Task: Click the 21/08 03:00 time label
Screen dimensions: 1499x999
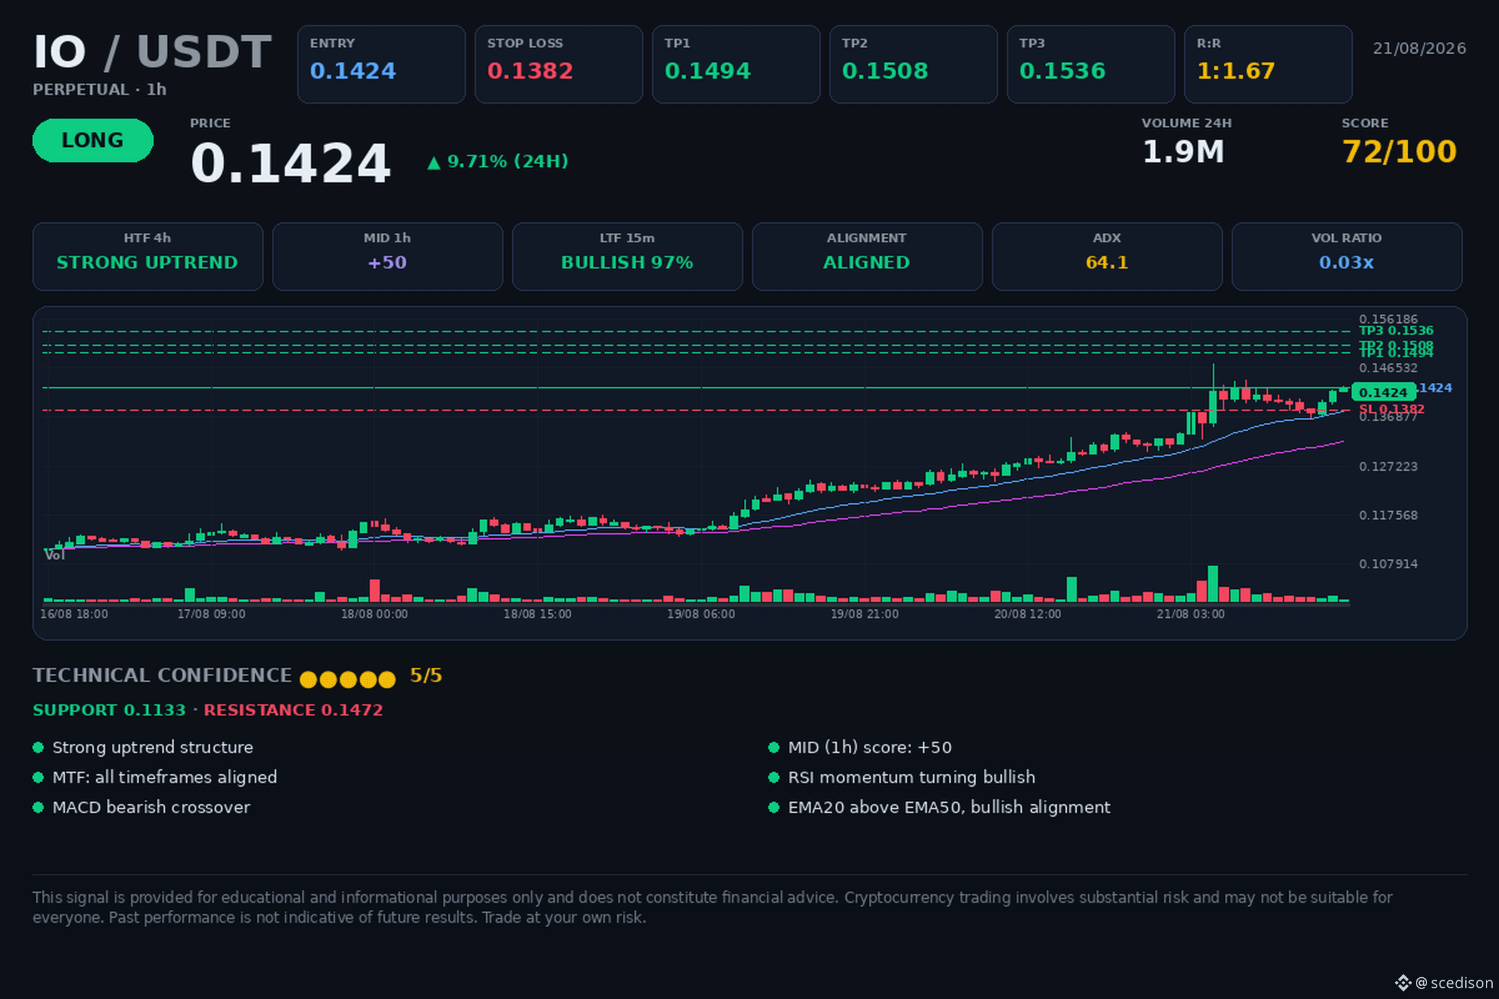Action: tap(1190, 614)
